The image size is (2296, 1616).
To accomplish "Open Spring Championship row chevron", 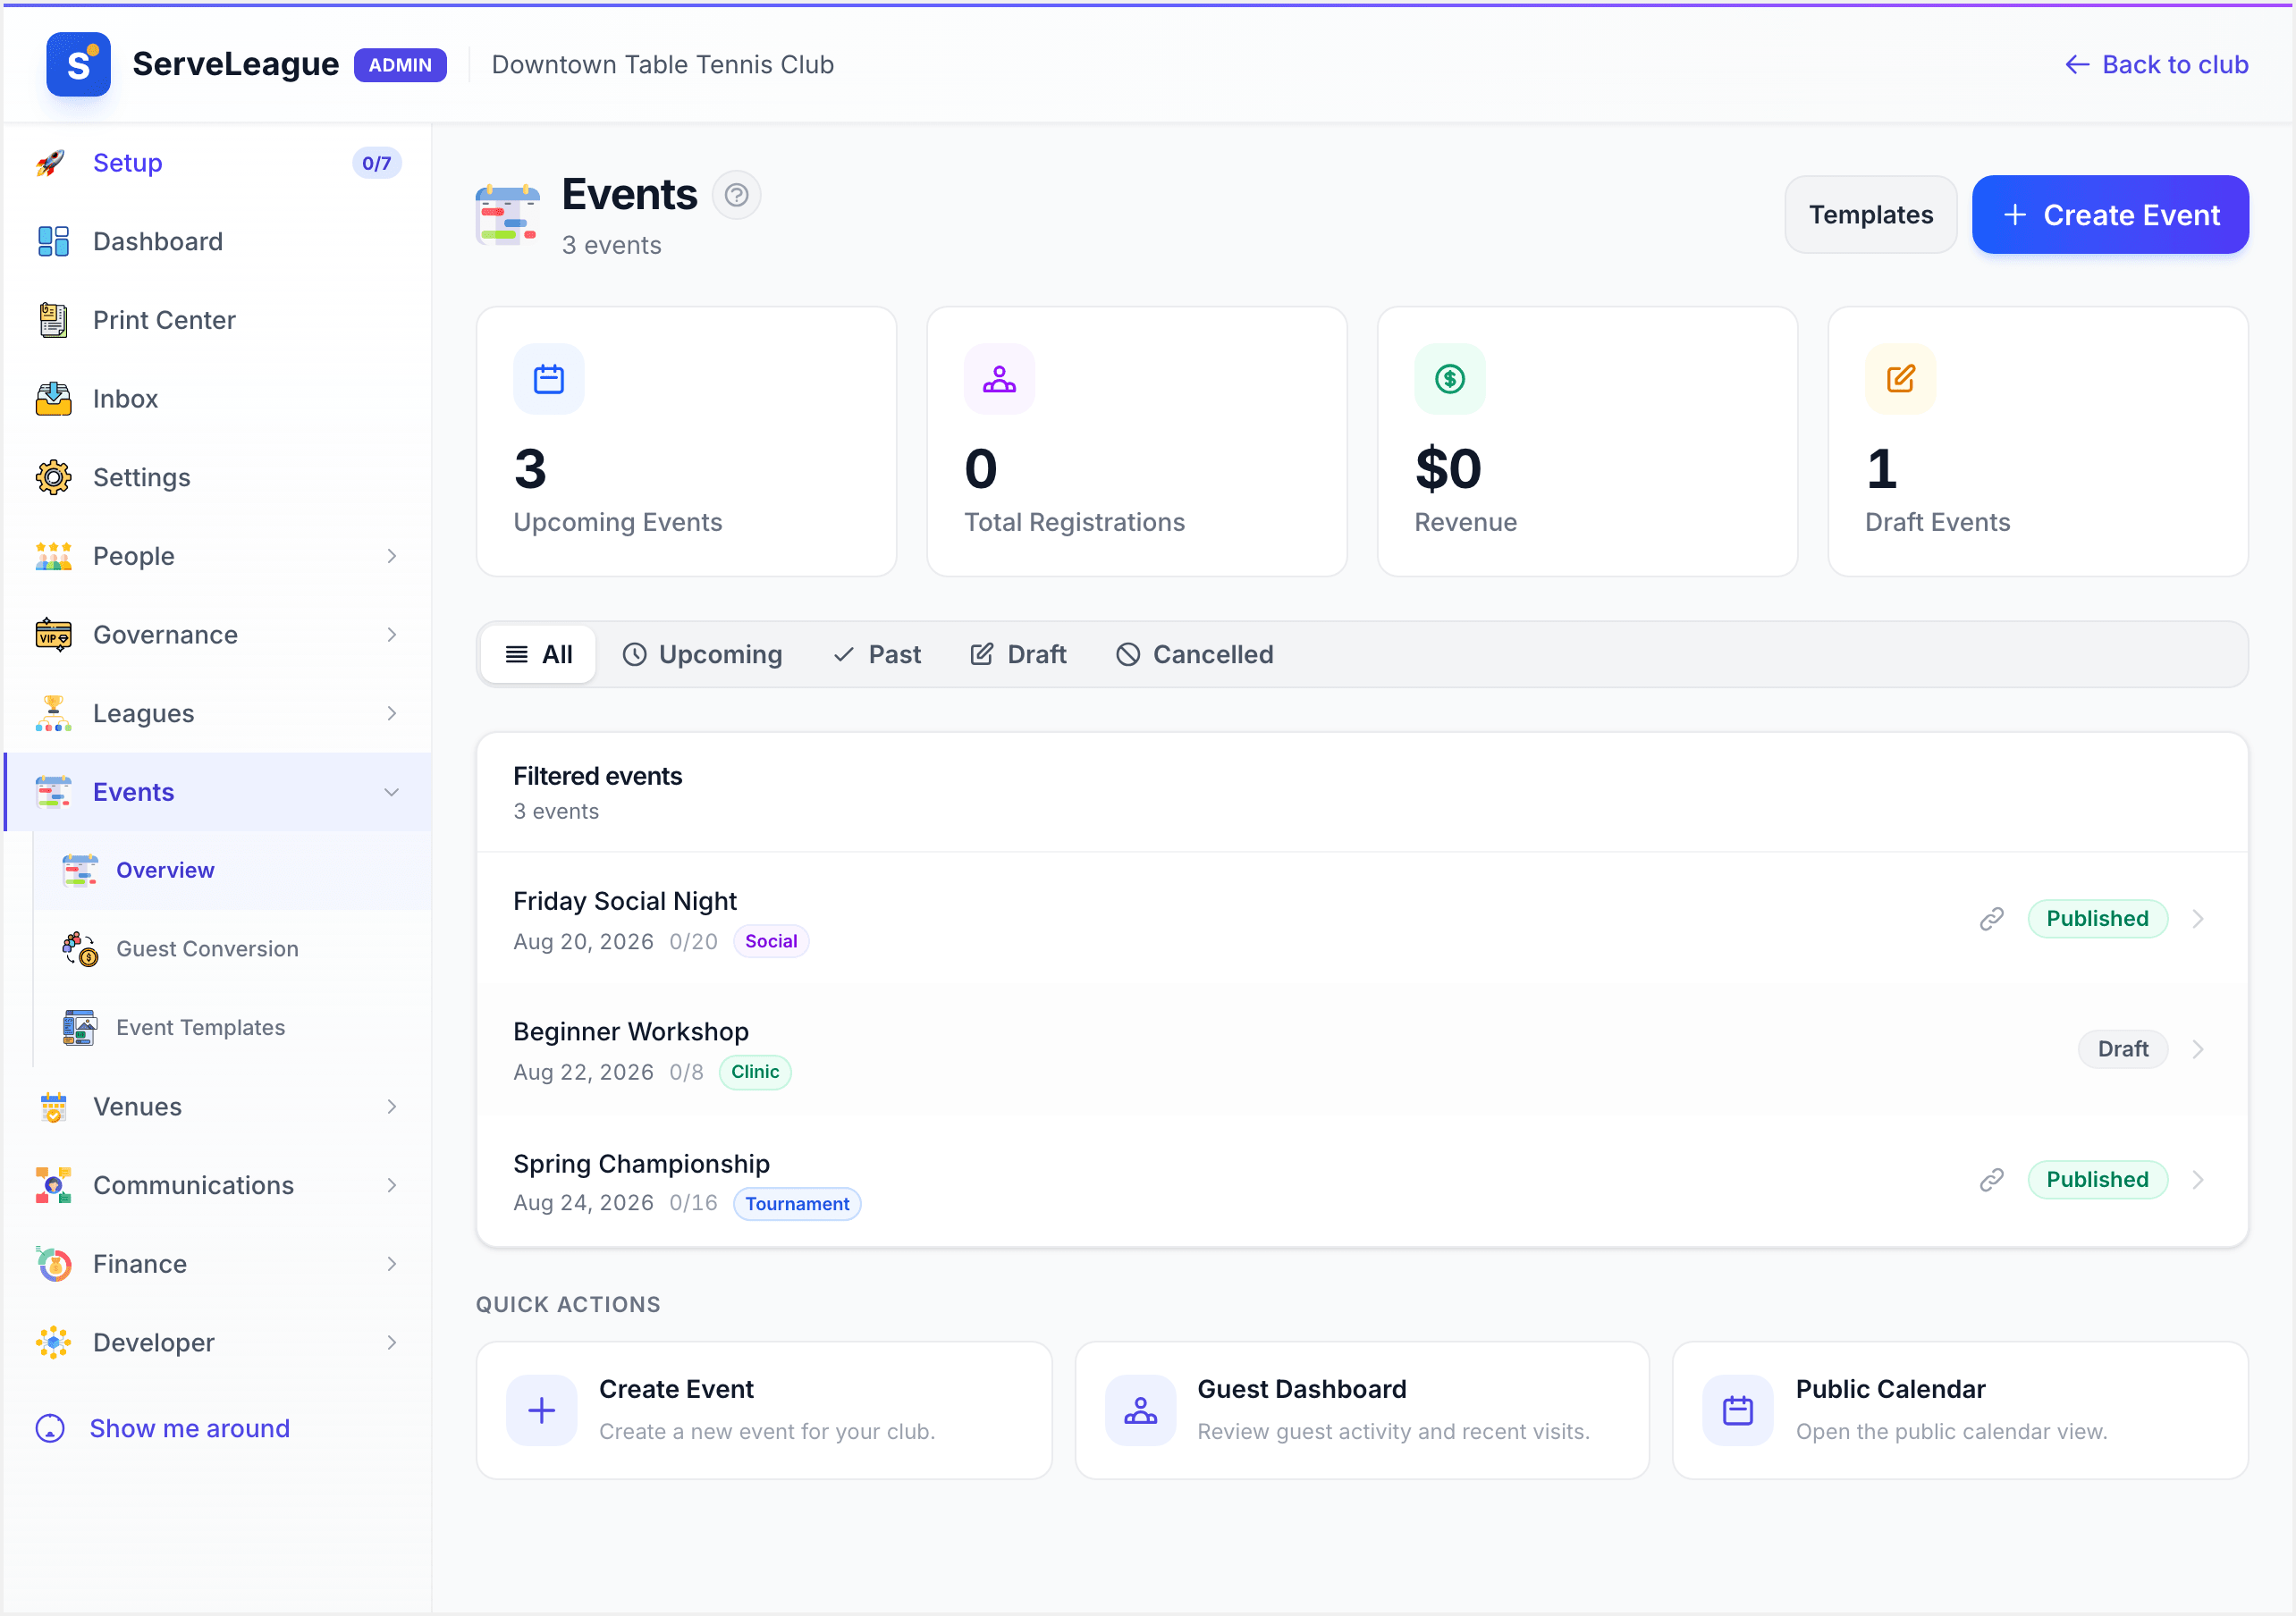I will pyautogui.click(x=2197, y=1180).
